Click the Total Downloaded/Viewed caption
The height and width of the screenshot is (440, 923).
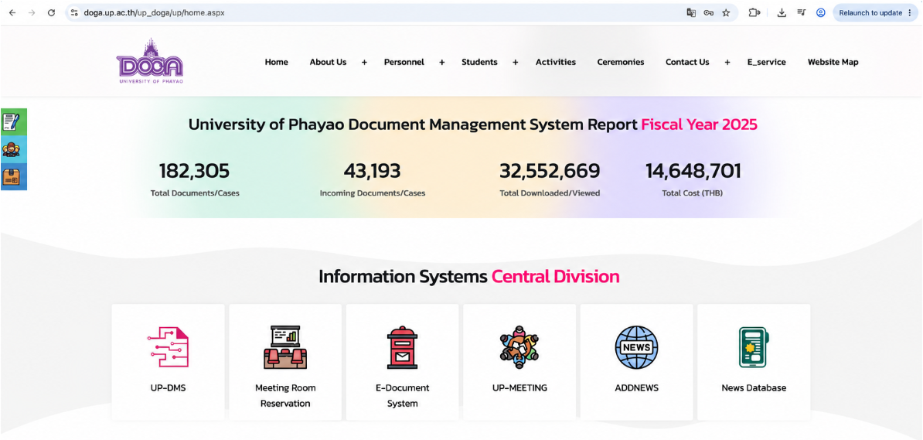coord(550,193)
